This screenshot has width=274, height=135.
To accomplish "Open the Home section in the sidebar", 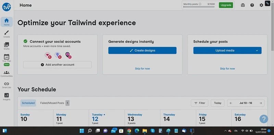I will 7,22.
